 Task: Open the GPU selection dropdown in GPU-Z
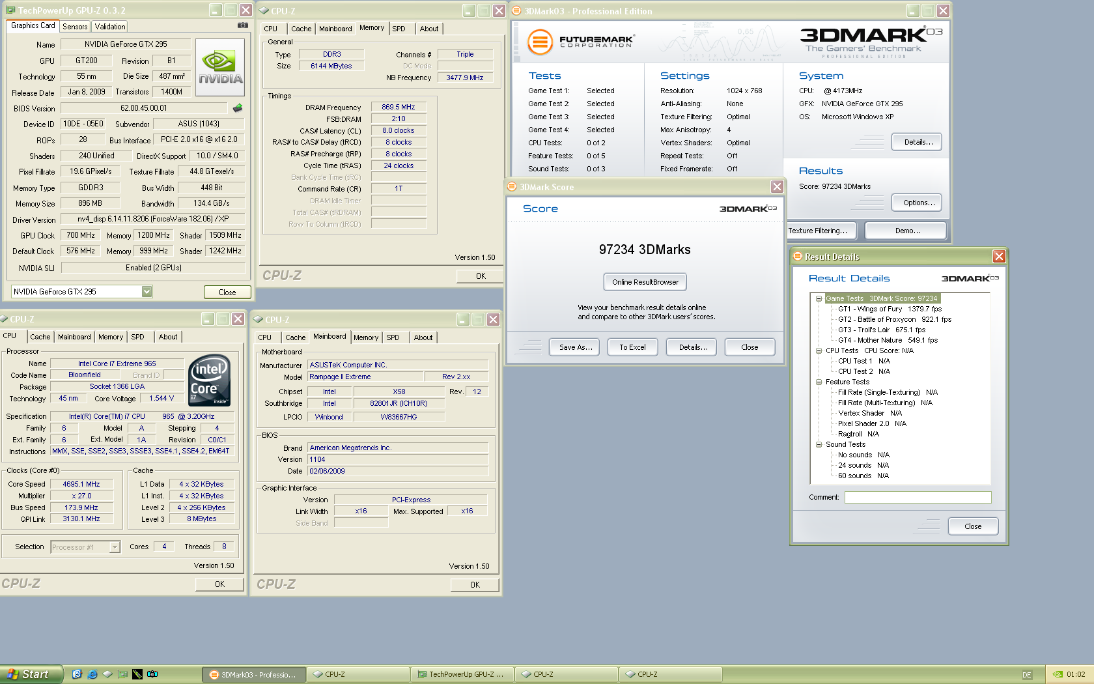click(147, 292)
